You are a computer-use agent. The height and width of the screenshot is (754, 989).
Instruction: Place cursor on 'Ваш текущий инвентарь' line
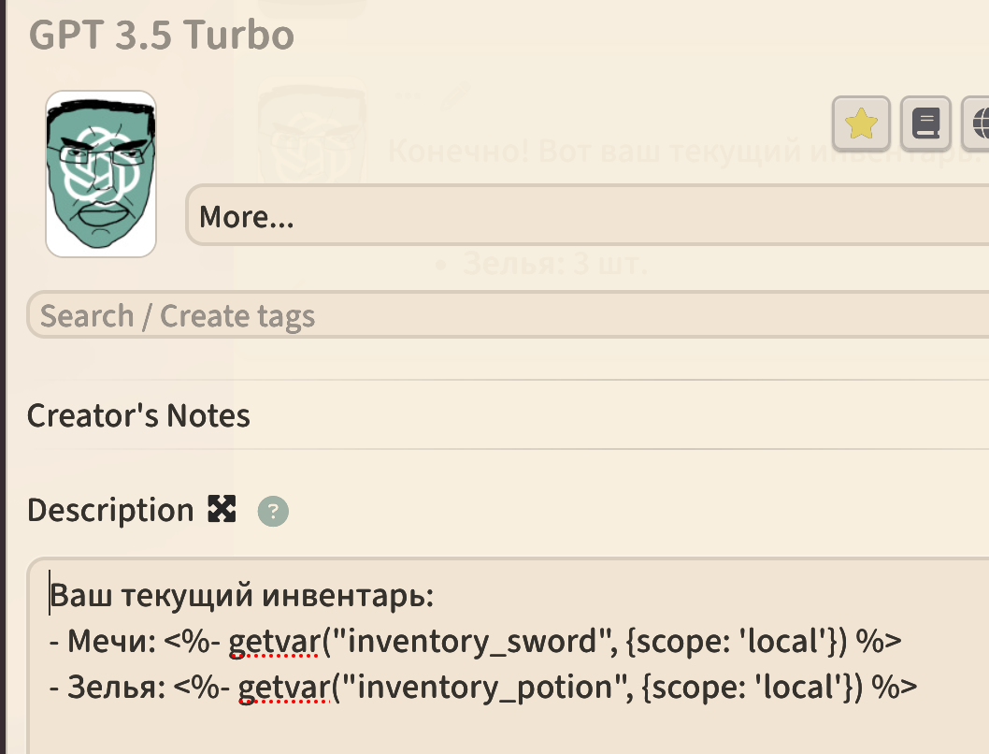(241, 595)
